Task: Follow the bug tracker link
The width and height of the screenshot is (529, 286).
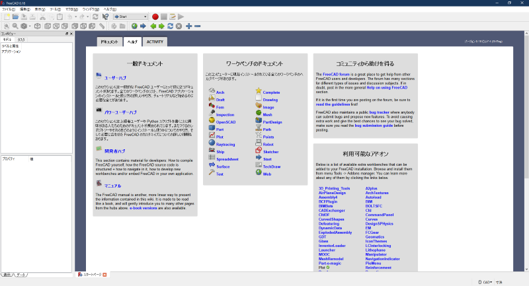Action: 379,112
